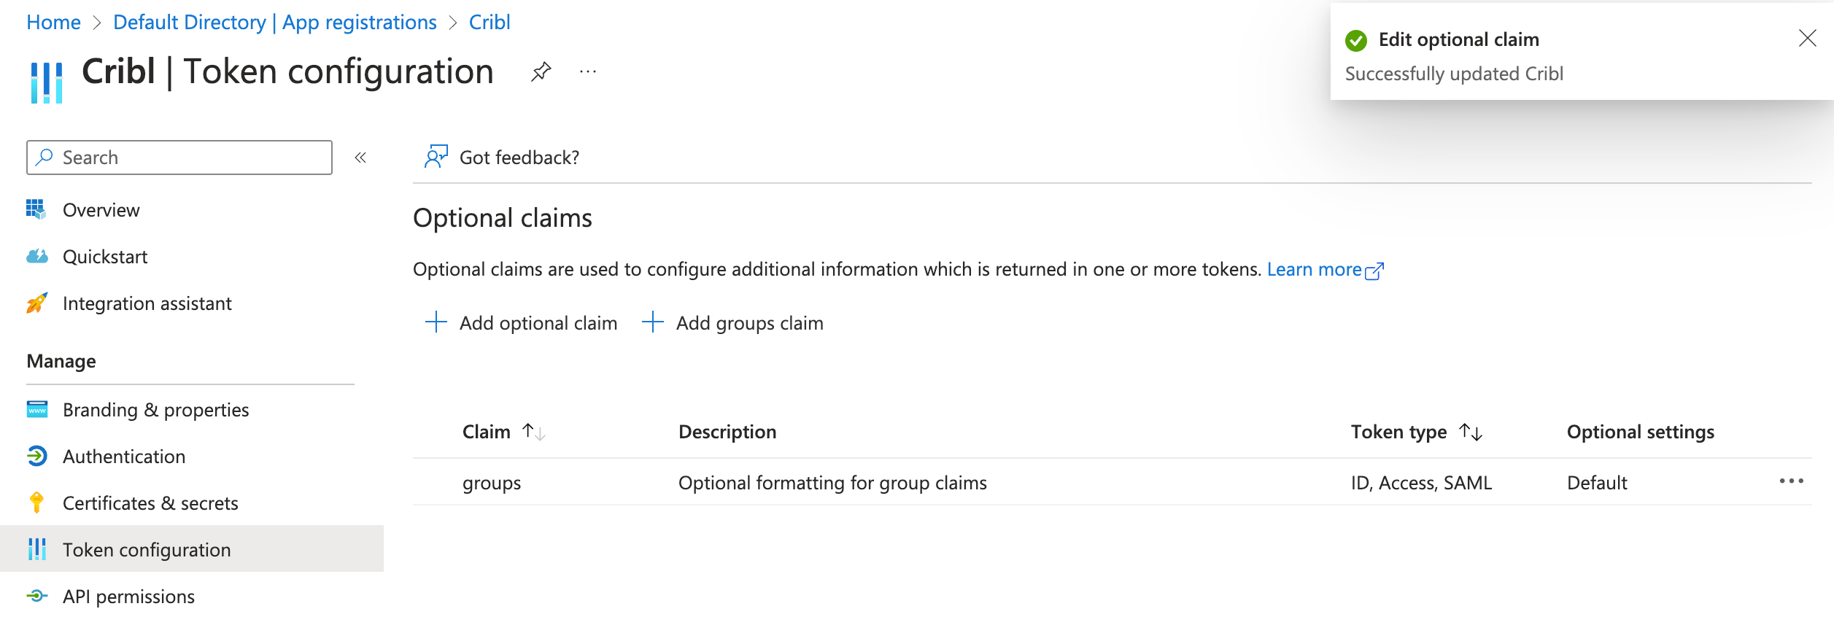Open the Overview page
The height and width of the screenshot is (617, 1834).
pyautogui.click(x=101, y=209)
